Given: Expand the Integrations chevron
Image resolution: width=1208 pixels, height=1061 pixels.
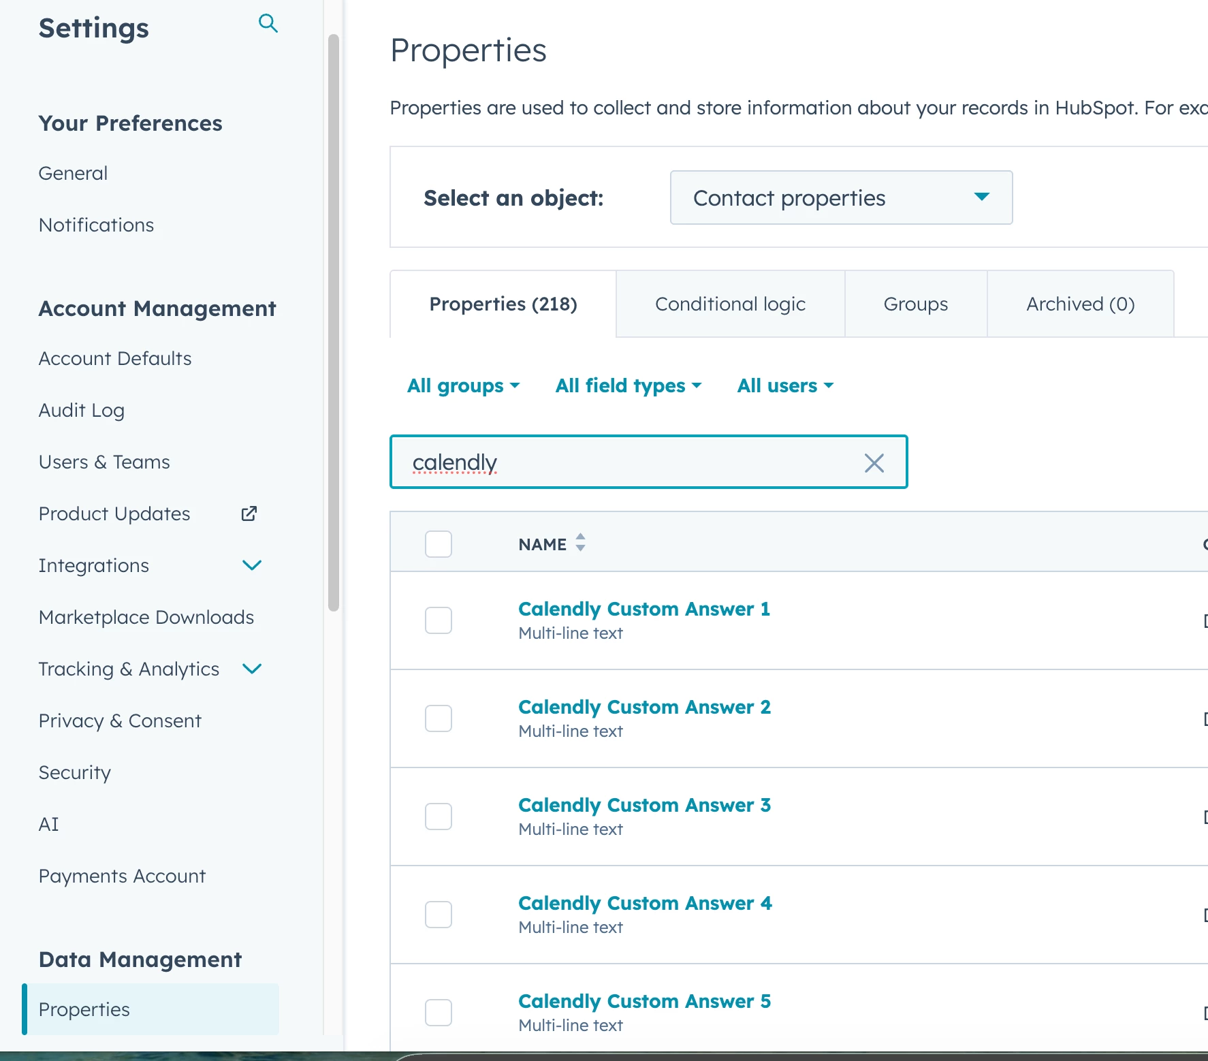Looking at the screenshot, I should tap(252, 565).
